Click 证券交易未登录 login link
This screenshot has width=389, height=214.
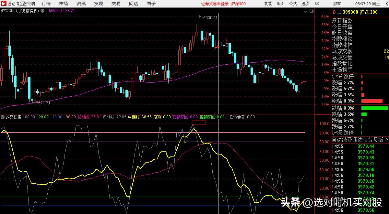215,4
